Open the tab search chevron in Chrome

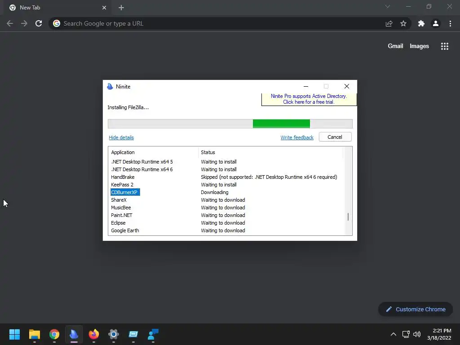coord(388,6)
